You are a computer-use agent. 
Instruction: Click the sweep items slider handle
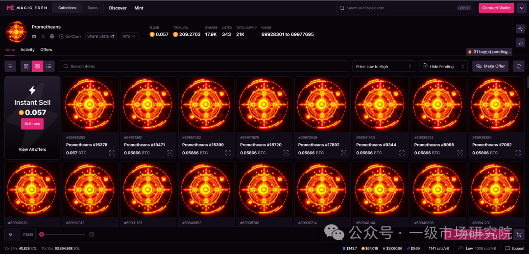(x=42, y=234)
